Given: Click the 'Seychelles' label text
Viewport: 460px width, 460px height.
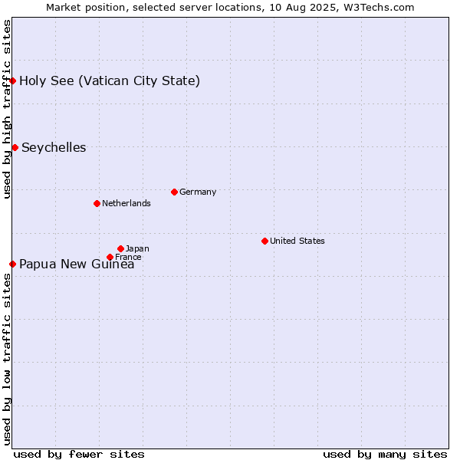Looking at the screenshot, I should pyautogui.click(x=54, y=147).
